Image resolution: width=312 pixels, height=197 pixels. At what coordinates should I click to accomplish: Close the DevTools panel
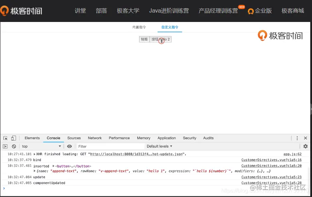[306, 138]
